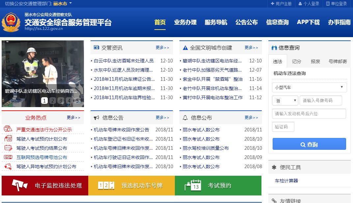
Task: Open the 浙 province prefix dropdown
Action: click(285, 101)
